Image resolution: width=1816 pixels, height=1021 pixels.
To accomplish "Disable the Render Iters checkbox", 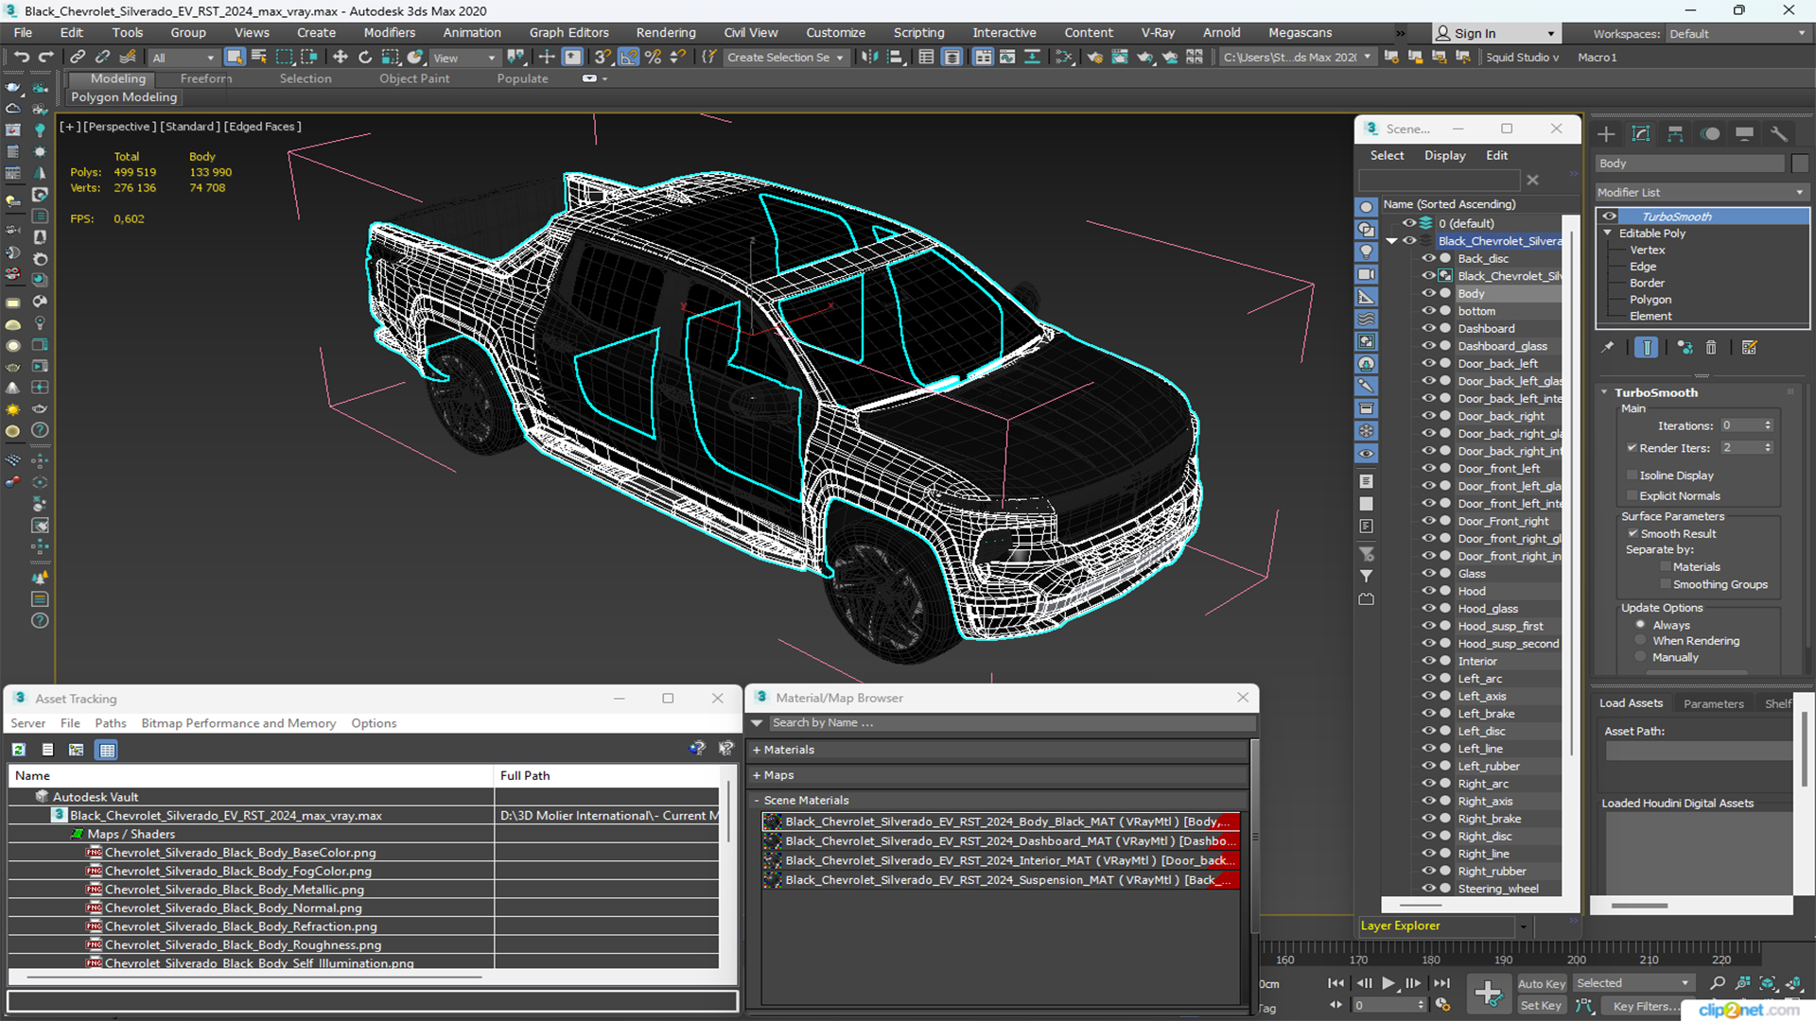I will 1632,448.
